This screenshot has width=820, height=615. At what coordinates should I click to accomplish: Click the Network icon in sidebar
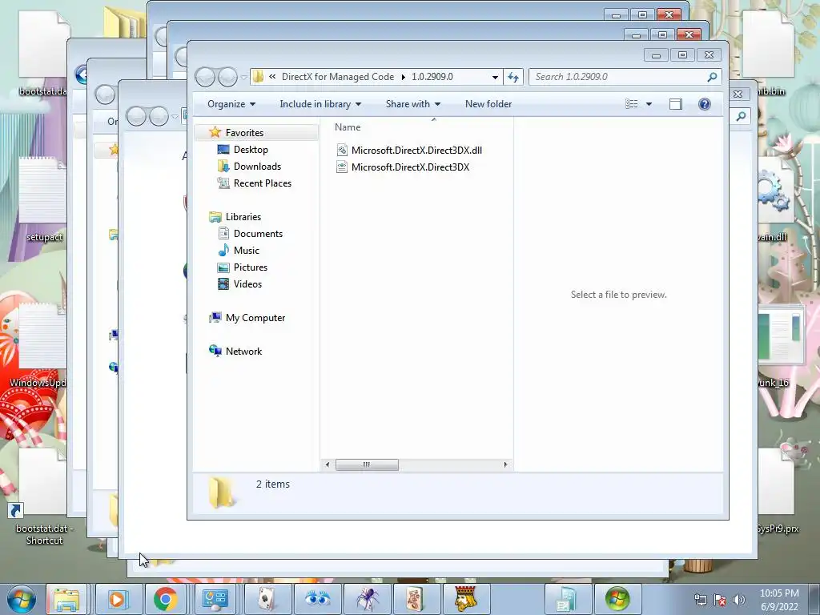215,351
